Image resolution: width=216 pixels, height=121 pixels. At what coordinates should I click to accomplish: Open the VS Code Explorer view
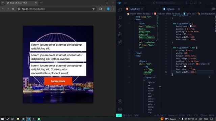pyautogui.click(x=120, y=10)
